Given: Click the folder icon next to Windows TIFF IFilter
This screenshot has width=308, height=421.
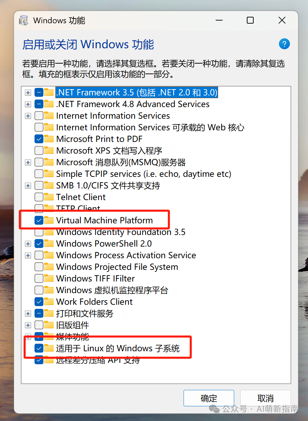Looking at the screenshot, I should click(49, 278).
